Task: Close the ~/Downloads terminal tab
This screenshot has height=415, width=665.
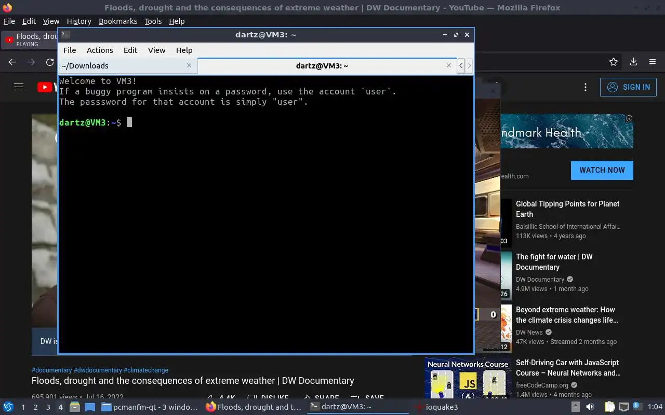Action: click(x=189, y=65)
